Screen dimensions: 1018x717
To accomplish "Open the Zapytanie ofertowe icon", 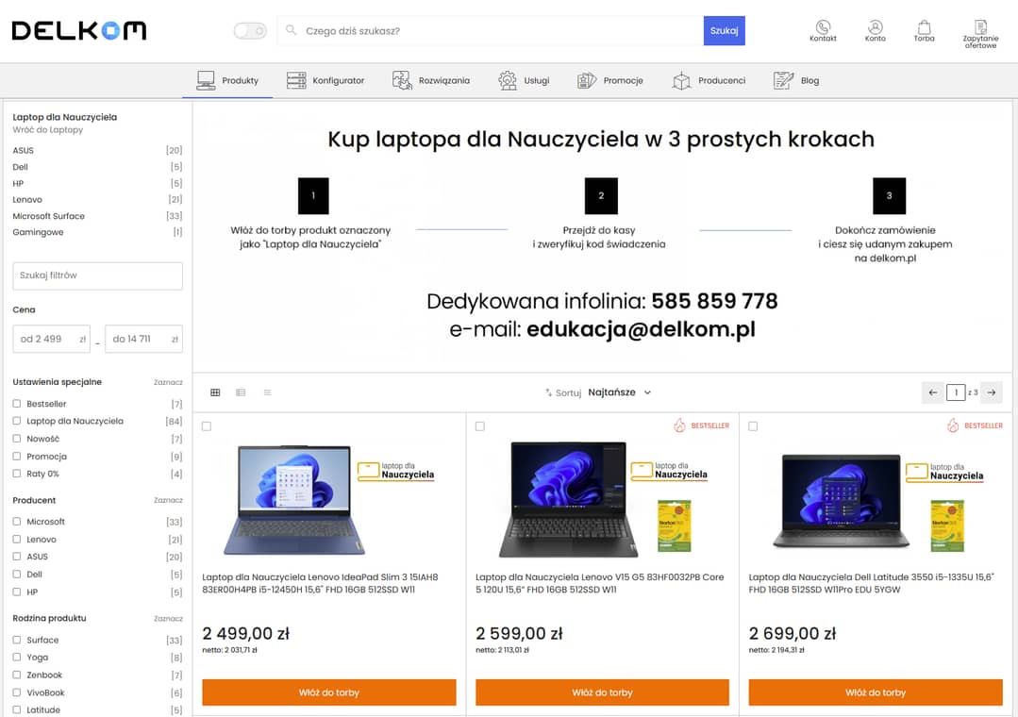I will tap(980, 28).
